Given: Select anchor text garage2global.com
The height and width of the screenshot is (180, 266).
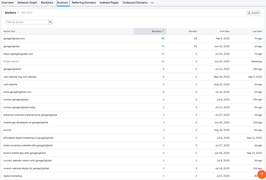Looking at the screenshot, I should (14, 38).
